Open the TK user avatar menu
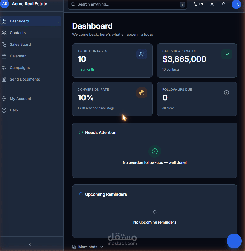The width and height of the screenshot is (245, 251). click(x=236, y=4)
